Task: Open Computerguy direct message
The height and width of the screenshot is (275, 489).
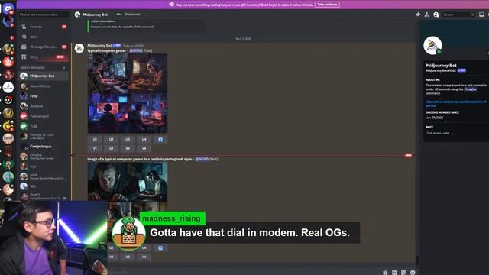Action: 43,146
